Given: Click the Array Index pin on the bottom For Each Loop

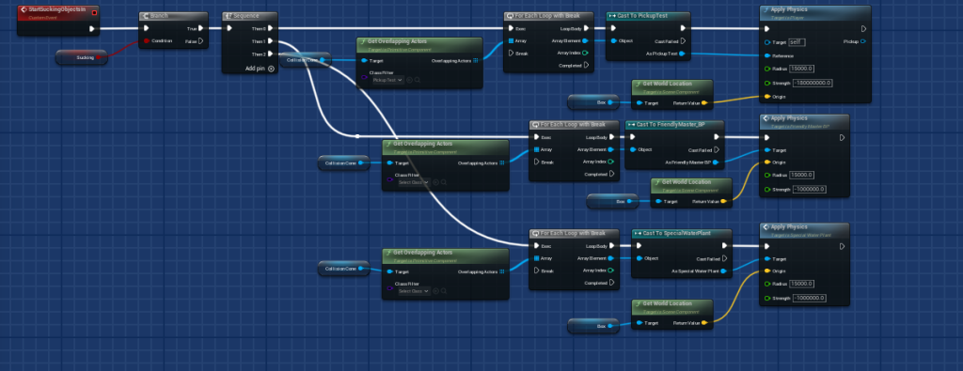Looking at the screenshot, I should tap(610, 271).
